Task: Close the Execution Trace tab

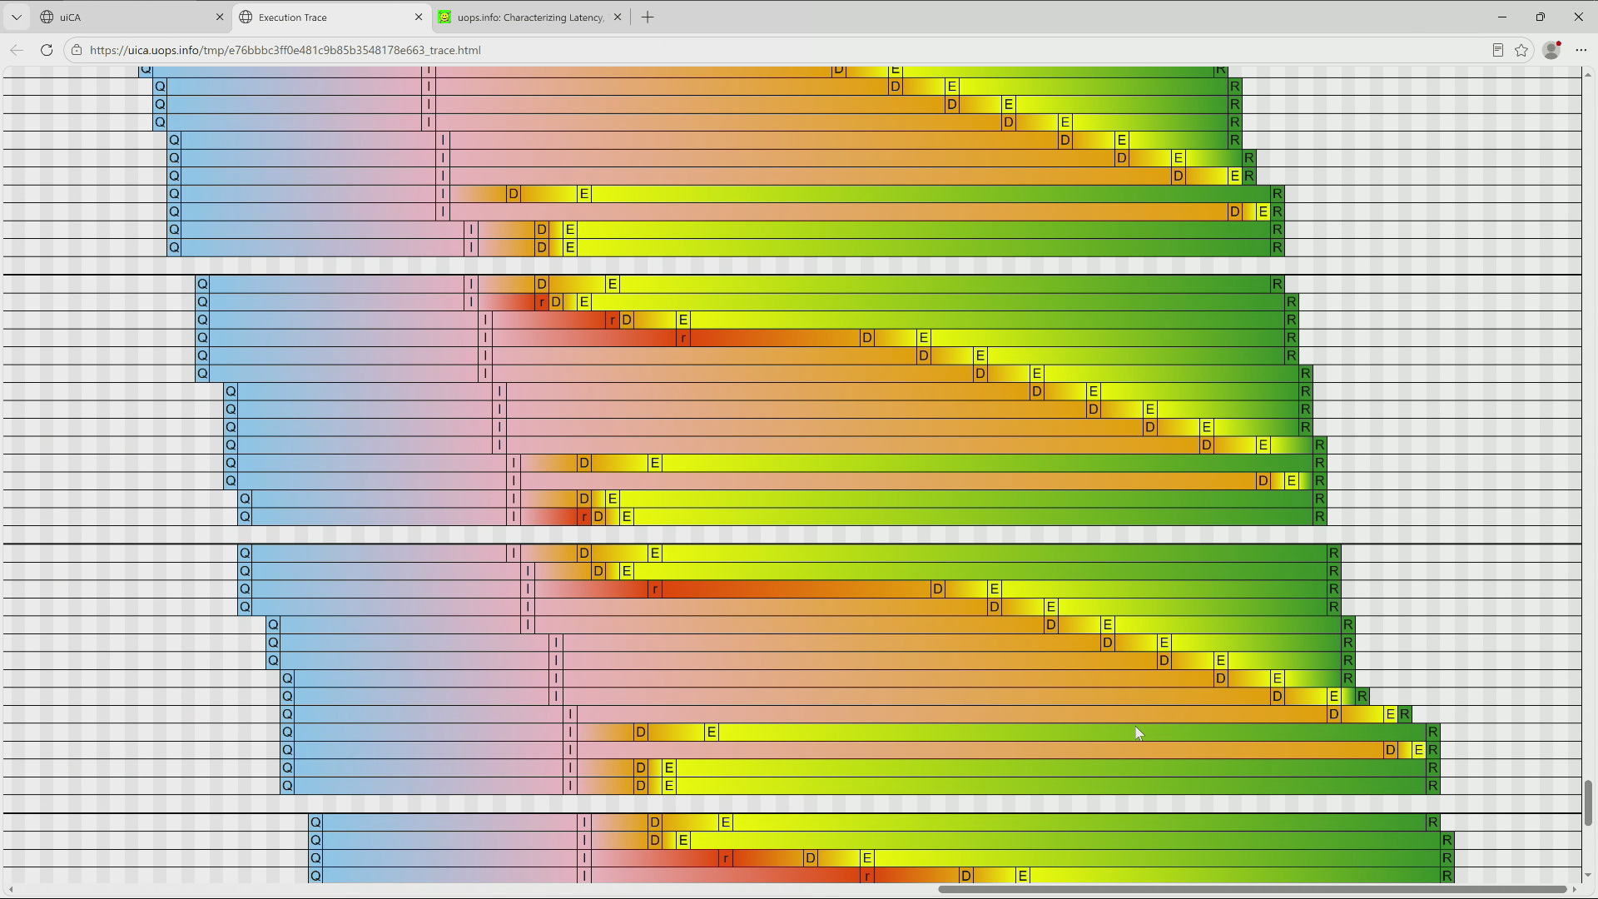Action: (x=419, y=17)
